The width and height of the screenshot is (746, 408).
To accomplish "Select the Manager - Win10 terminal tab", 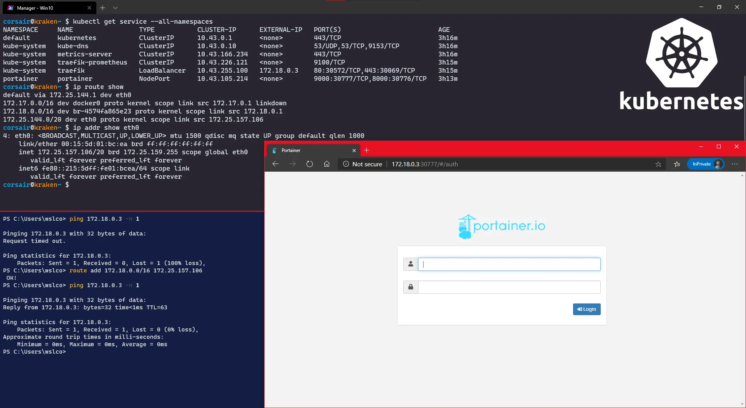I will pyautogui.click(x=43, y=8).
